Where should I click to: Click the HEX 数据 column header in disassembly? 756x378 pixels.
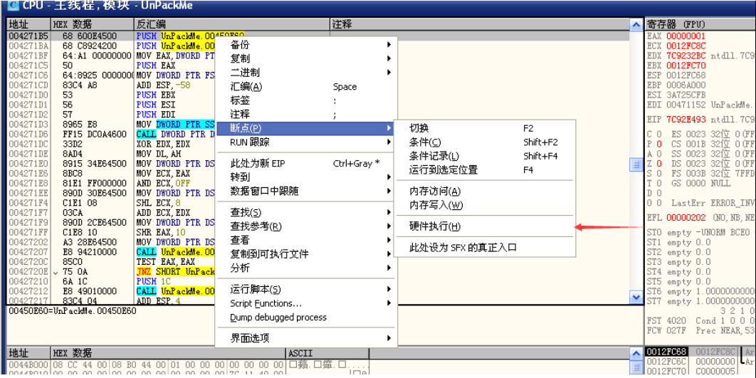point(92,24)
